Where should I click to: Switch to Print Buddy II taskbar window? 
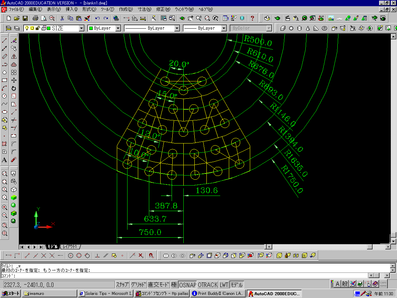coord(218,294)
